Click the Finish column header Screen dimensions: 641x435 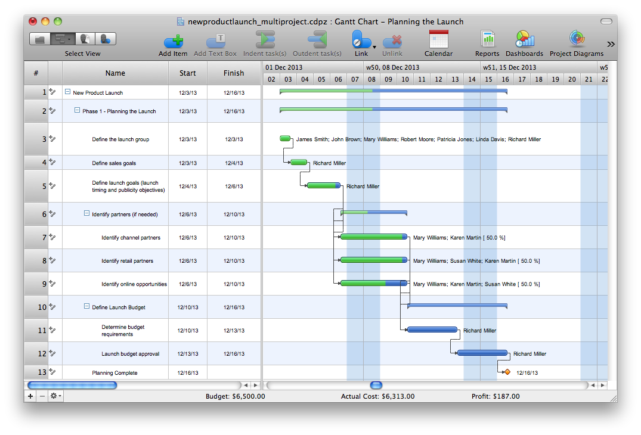coord(234,73)
